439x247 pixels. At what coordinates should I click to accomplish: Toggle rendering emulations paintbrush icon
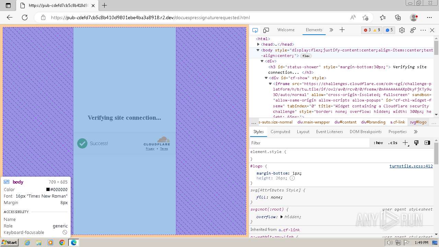[416, 143]
